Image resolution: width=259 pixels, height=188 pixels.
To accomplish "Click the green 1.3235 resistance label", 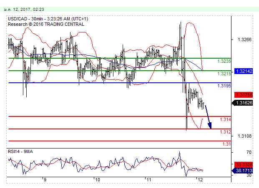I will 224,61.
